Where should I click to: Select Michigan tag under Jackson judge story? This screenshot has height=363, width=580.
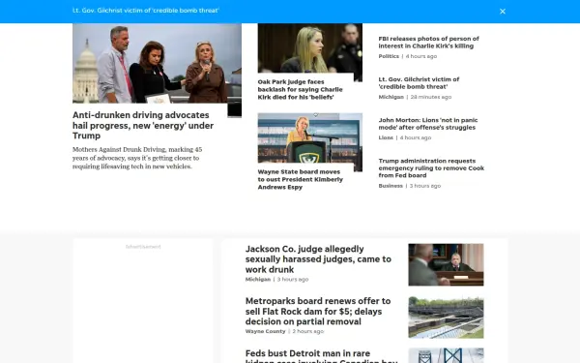(258, 280)
